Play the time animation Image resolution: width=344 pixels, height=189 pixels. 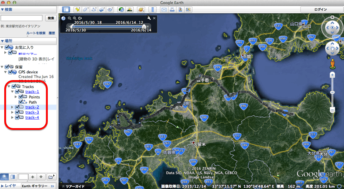pos(80,18)
